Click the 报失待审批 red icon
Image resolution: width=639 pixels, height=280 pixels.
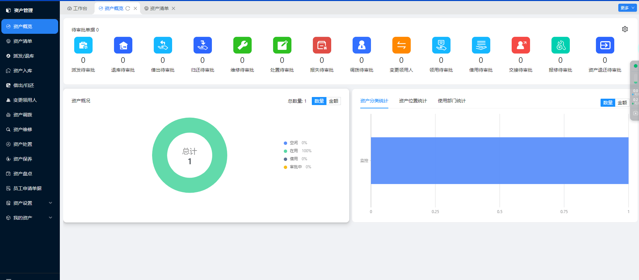tap(322, 45)
